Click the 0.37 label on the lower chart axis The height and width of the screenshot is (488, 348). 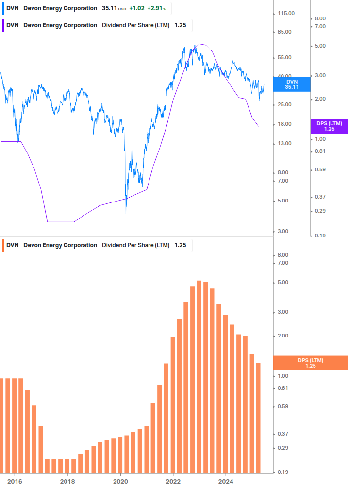point(283,434)
